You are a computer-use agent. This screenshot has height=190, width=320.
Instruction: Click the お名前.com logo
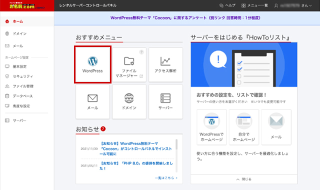tap(27, 5)
